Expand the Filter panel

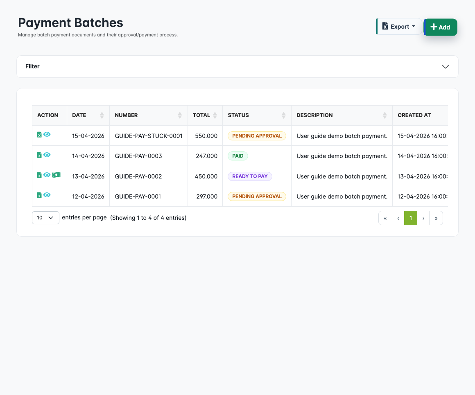pos(237,66)
